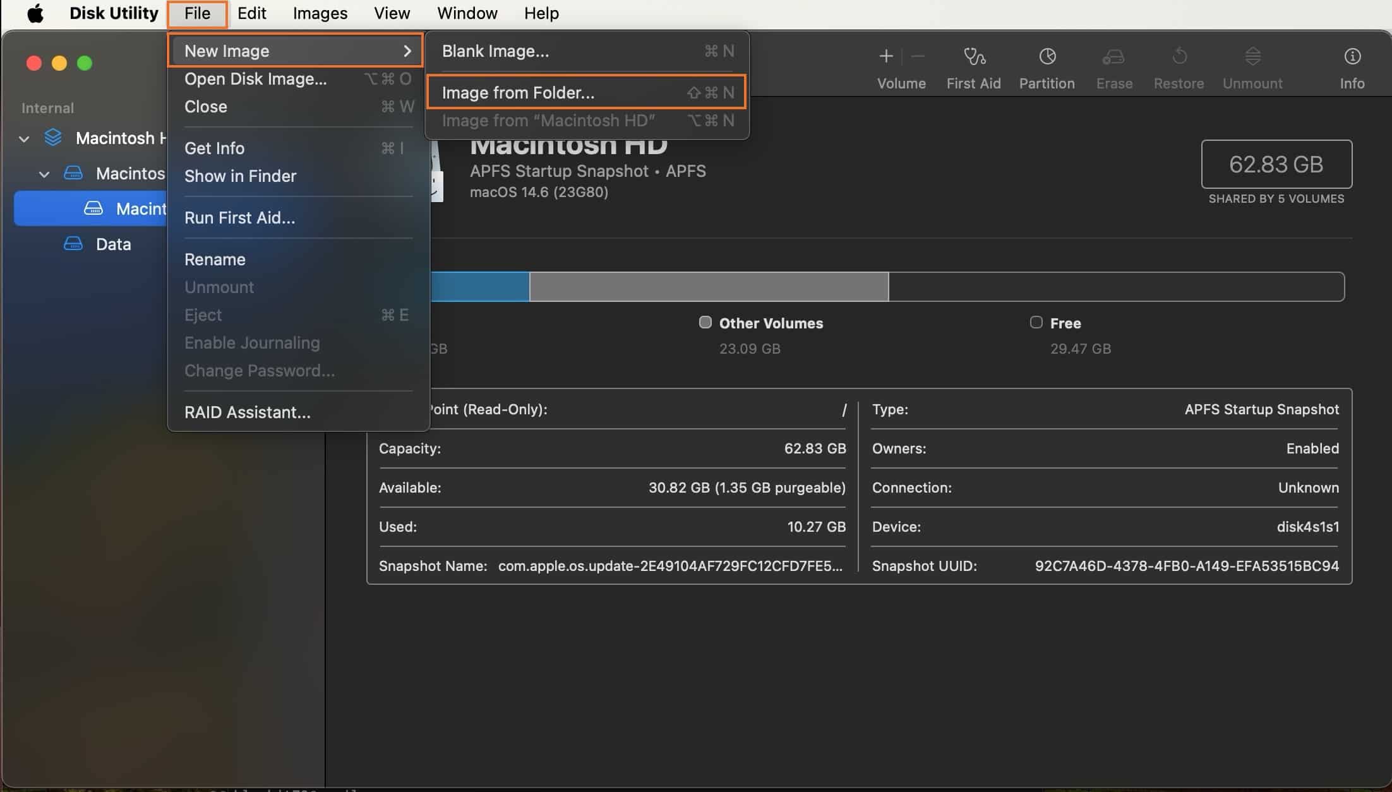1392x792 pixels.
Task: Open the Apple menu
Action: 36,13
